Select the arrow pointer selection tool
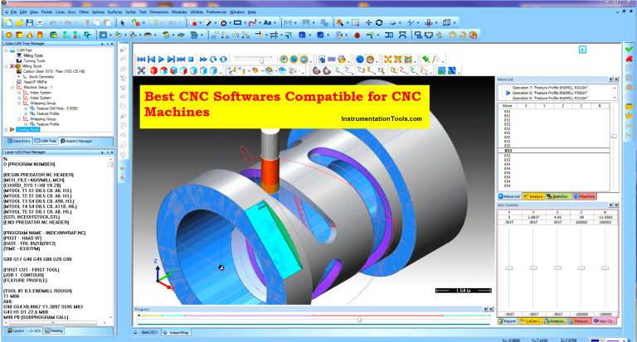This screenshot has width=637, height=342. pyautogui.click(x=123, y=23)
